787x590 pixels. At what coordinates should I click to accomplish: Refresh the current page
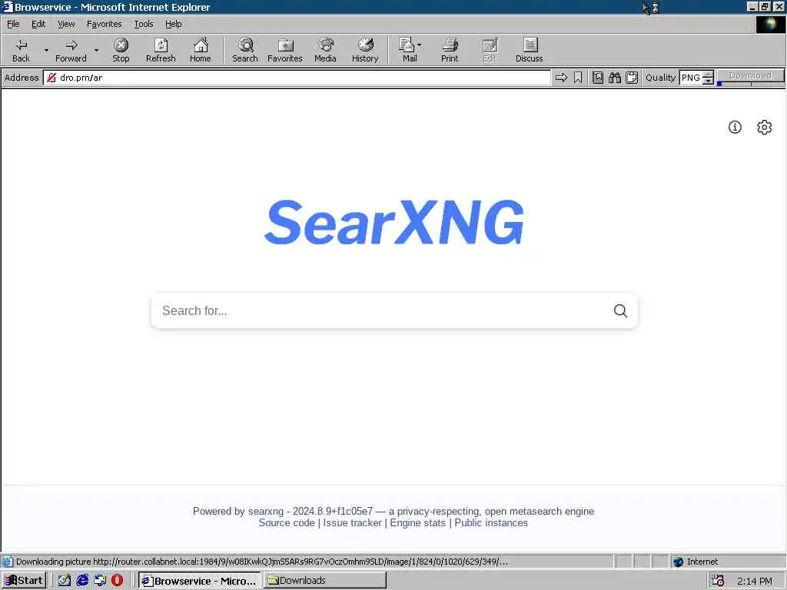point(161,50)
